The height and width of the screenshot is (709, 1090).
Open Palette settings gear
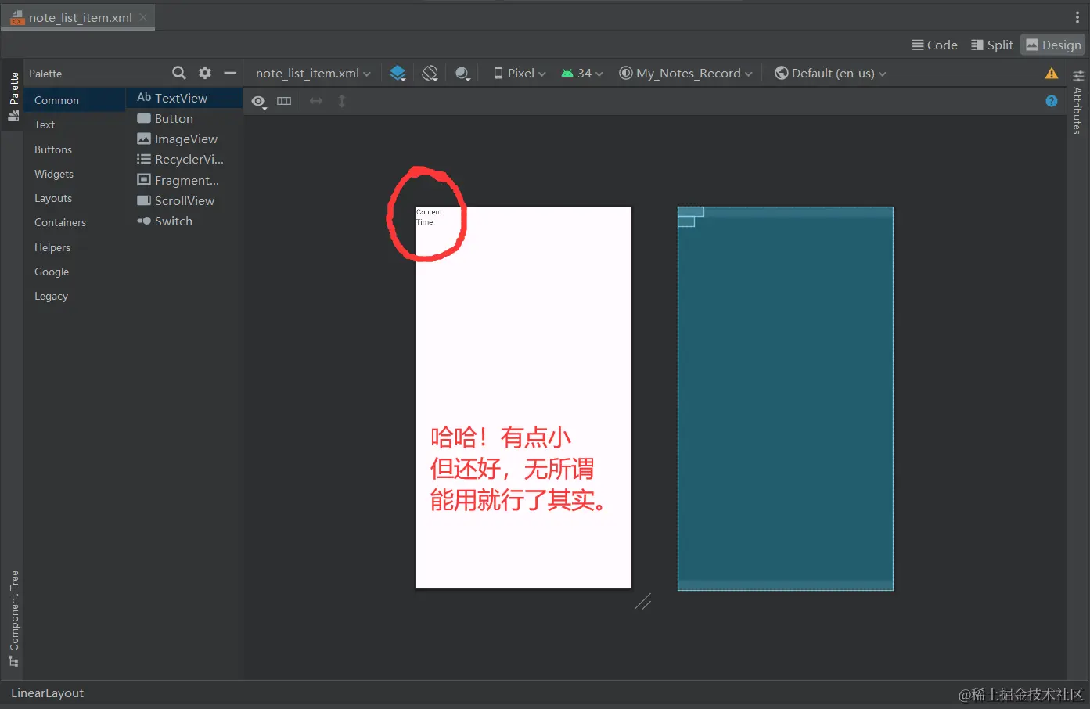pyautogui.click(x=205, y=73)
